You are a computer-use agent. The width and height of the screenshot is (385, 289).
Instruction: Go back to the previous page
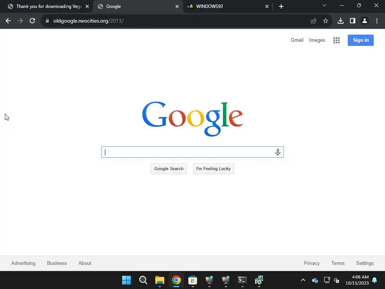[8, 21]
